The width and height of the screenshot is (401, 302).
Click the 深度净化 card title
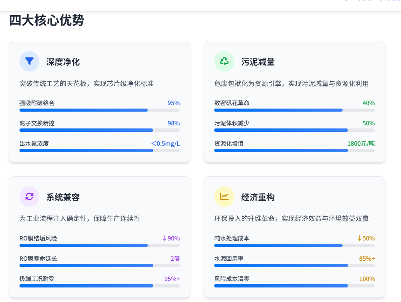(63, 62)
